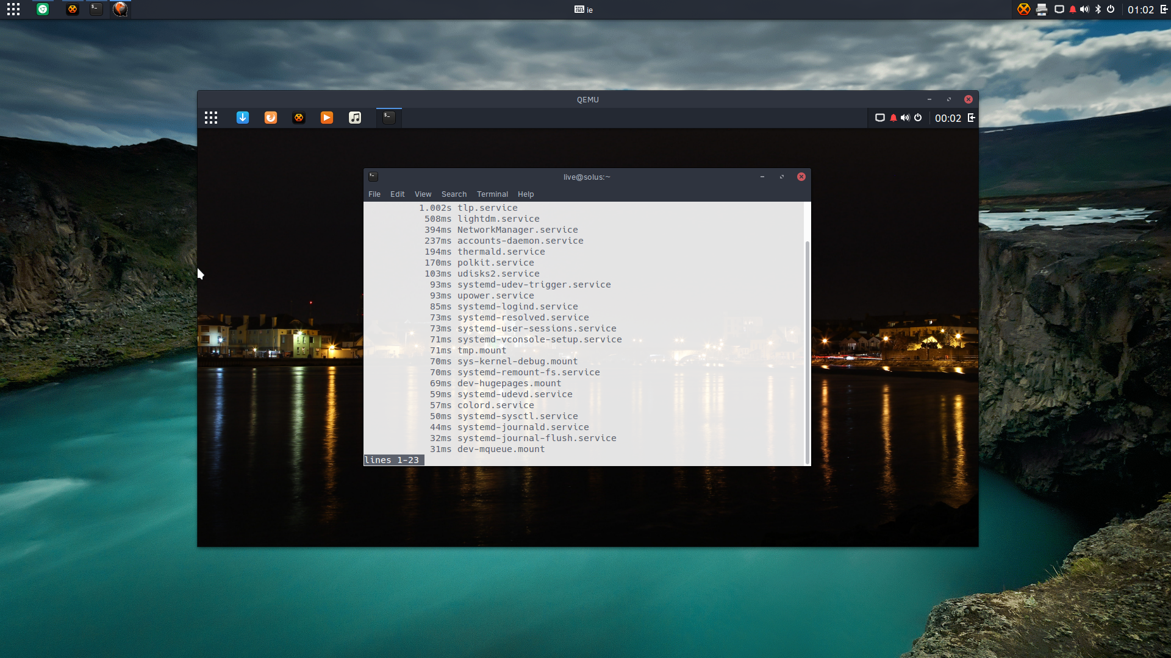Open guest volume icon in QEMU panel
Viewport: 1171px width, 658px height.
pos(905,118)
